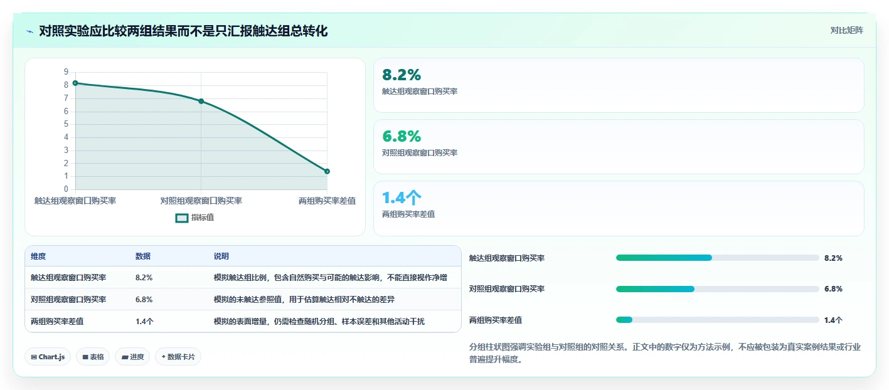Click table cell value 6.8%

point(144,299)
